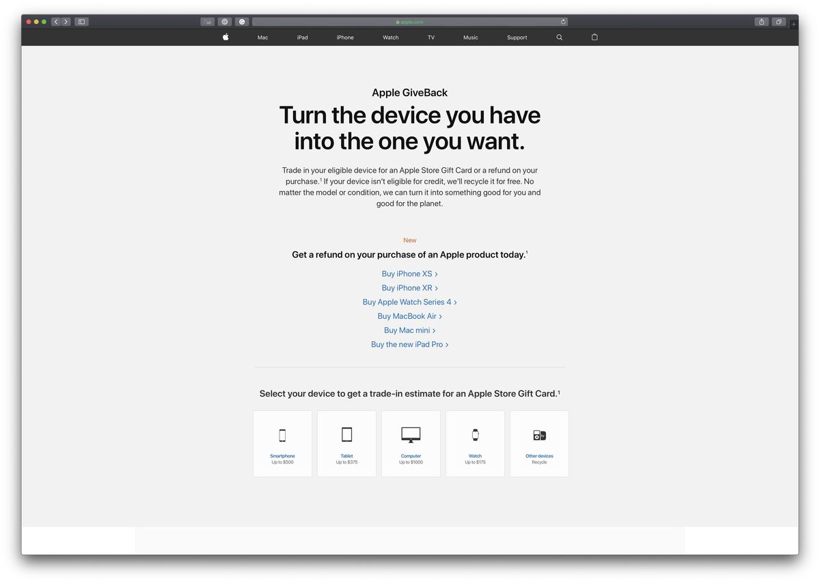Choose the Watch trade-in tile
This screenshot has width=820, height=583.
coord(475,443)
